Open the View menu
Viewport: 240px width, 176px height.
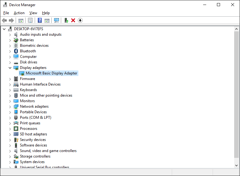pos(33,13)
